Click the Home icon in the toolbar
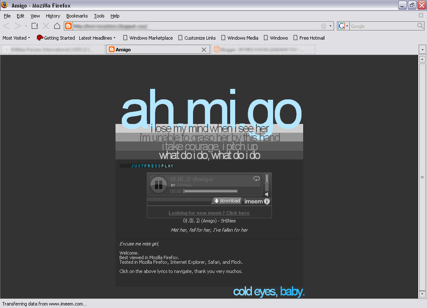 click(57, 26)
